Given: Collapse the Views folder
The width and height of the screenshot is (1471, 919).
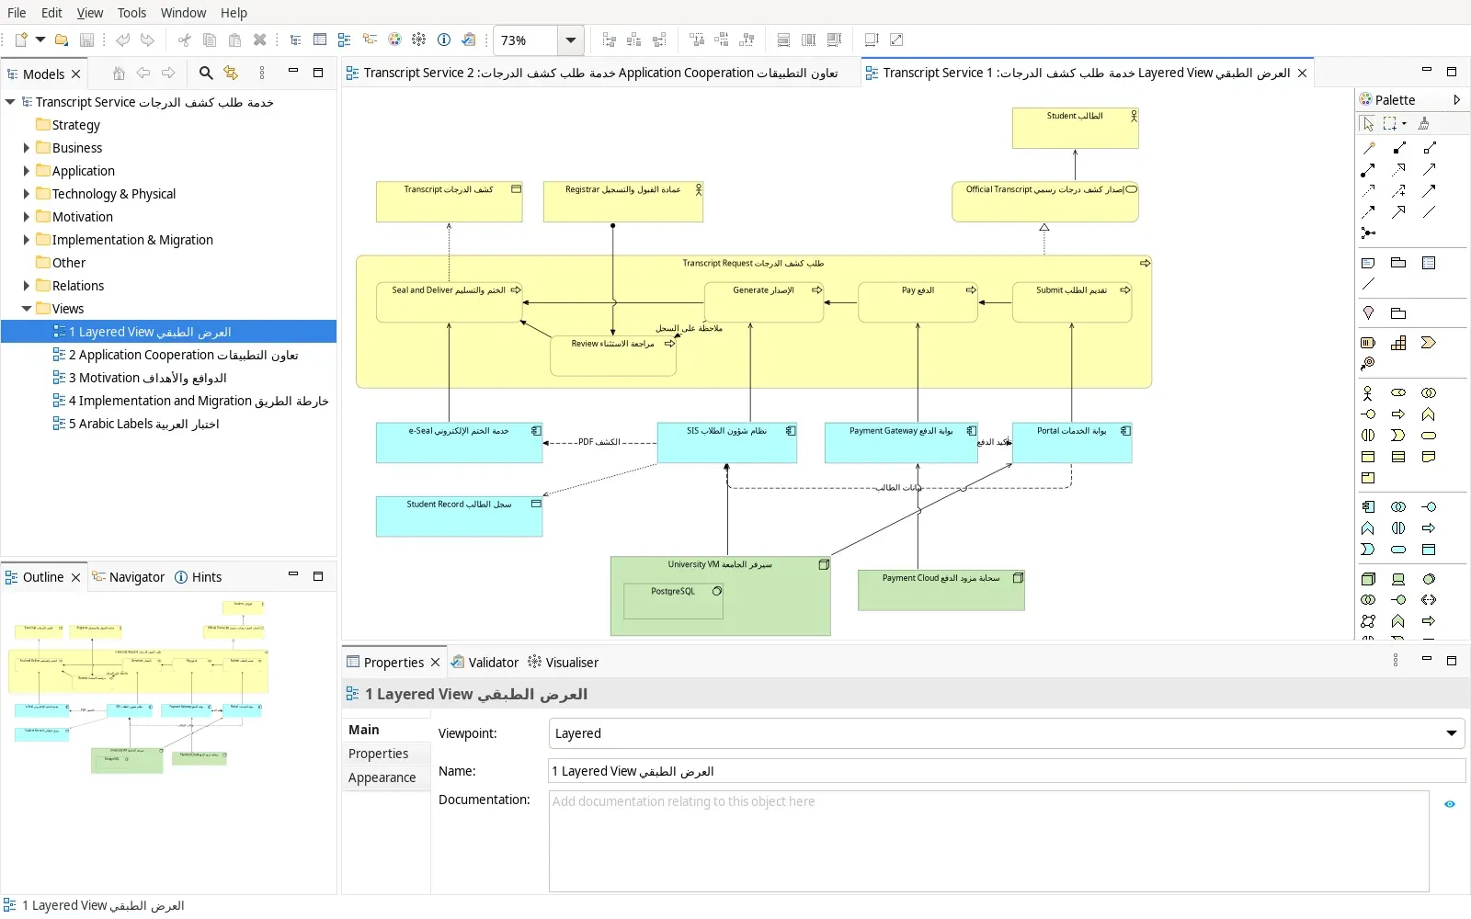Looking at the screenshot, I should coord(26,309).
